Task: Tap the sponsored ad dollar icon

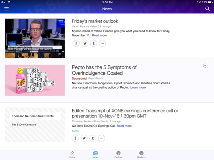Action: [205, 66]
